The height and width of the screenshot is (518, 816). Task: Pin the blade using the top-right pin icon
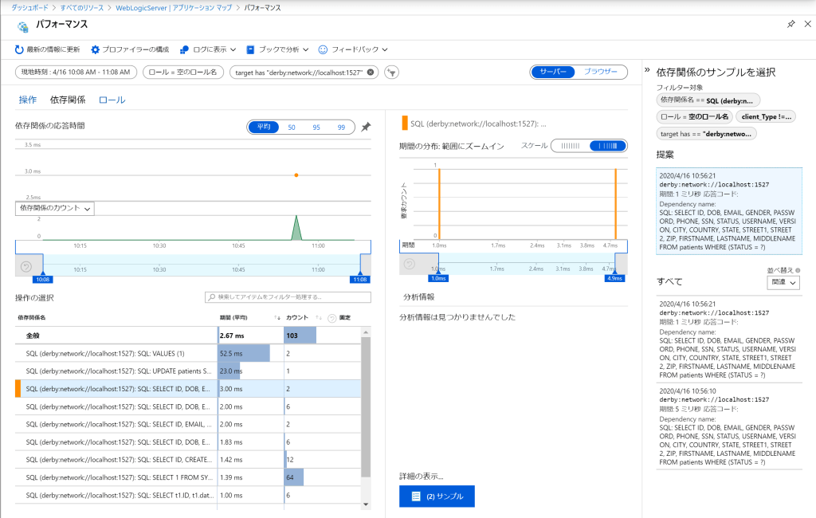click(x=790, y=25)
